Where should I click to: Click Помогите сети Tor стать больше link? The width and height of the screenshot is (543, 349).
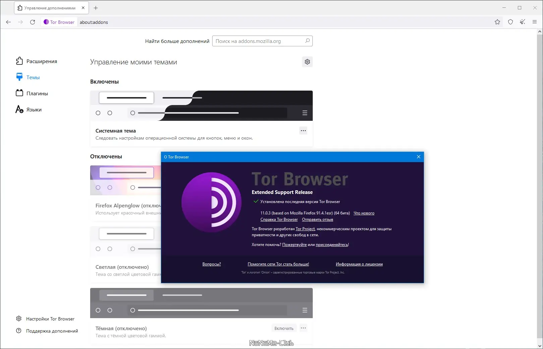click(x=278, y=264)
